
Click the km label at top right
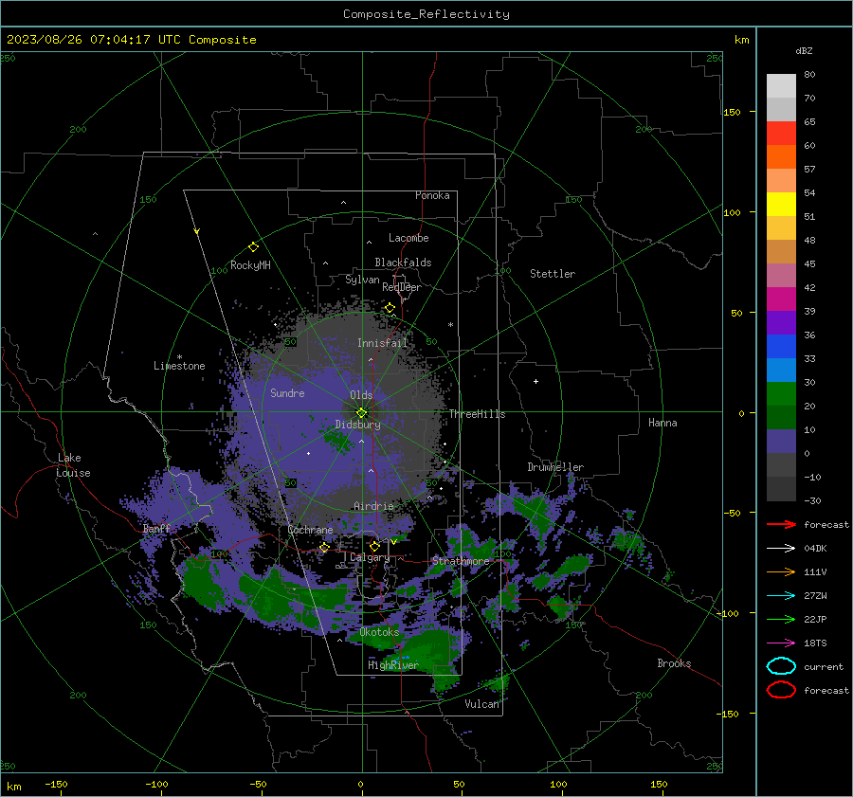pos(741,40)
